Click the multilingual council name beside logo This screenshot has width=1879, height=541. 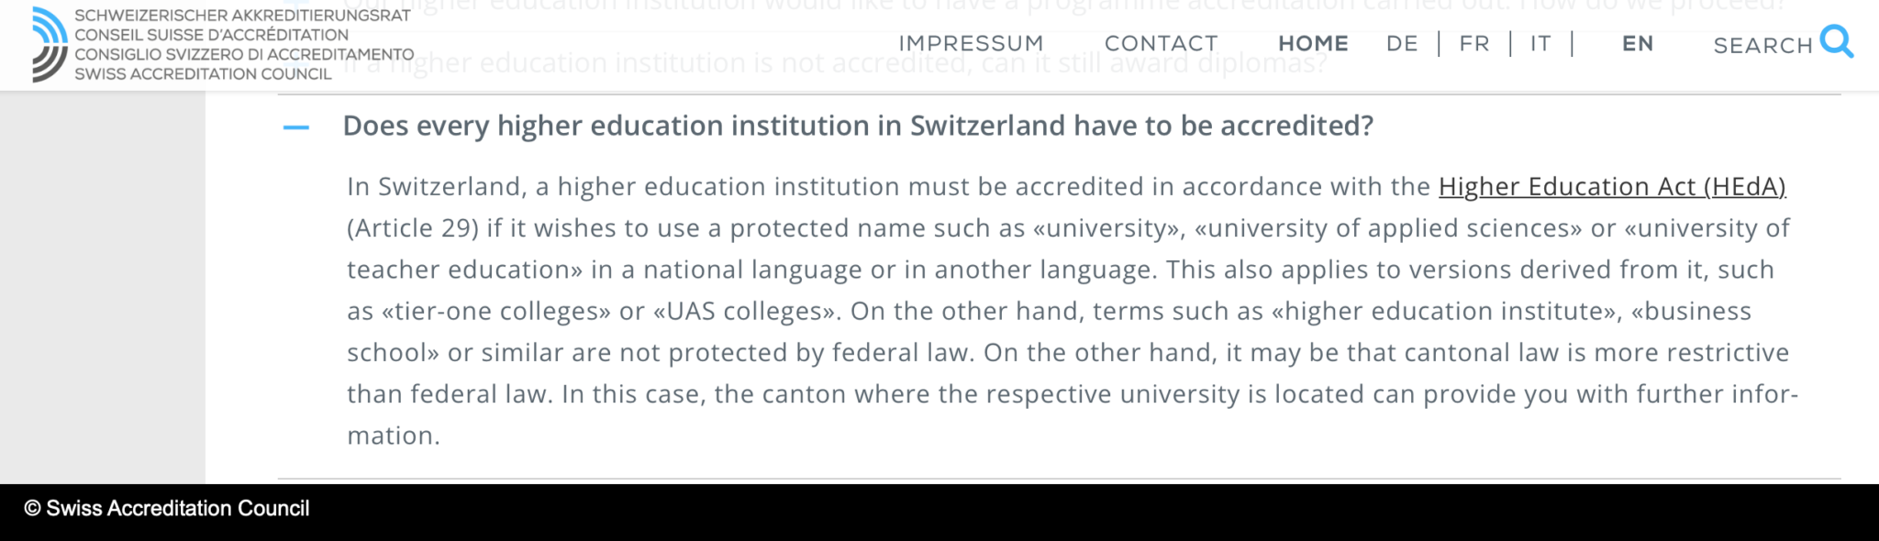[x=243, y=44]
